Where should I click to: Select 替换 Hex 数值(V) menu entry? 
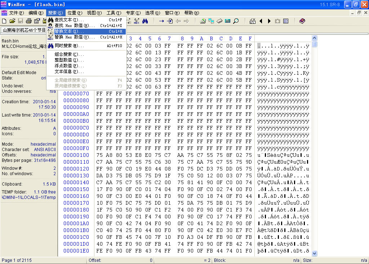(86, 37)
